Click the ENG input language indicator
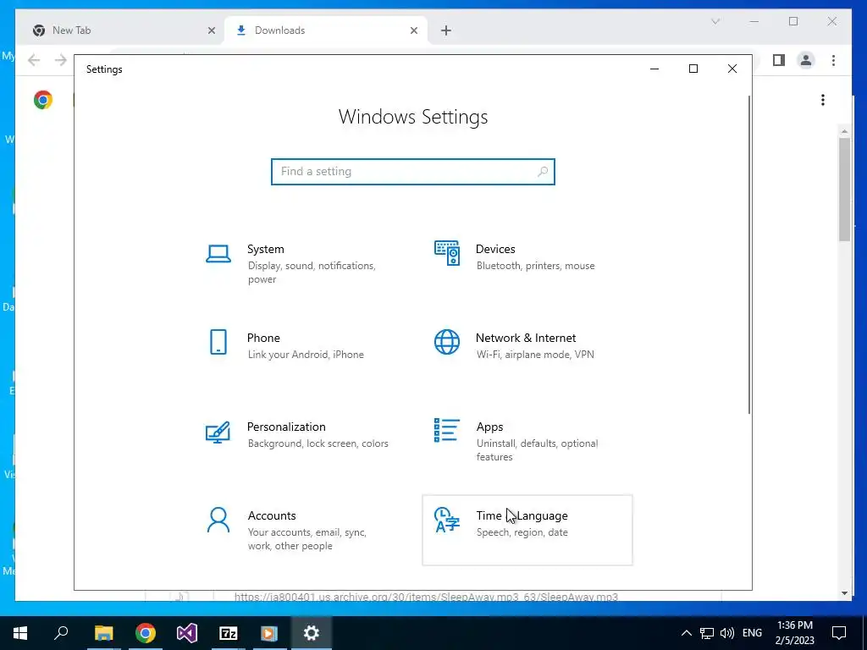The width and height of the screenshot is (867, 650). point(752,633)
